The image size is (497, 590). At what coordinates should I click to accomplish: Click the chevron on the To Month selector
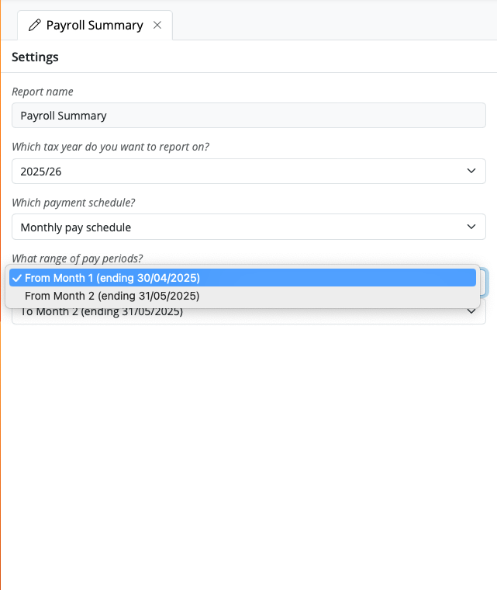pos(471,311)
